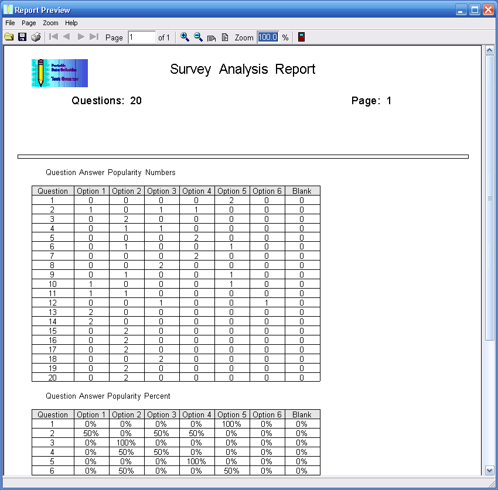This screenshot has height=490, width=498.
Task: Open the Page menu
Action: point(29,23)
